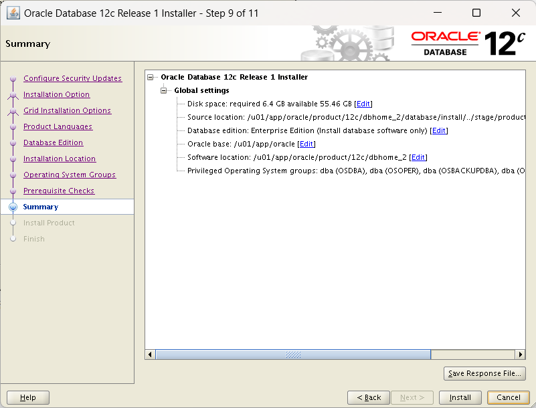Image resolution: width=536 pixels, height=408 pixels.
Task: Go Back to previous step
Action: click(369, 397)
